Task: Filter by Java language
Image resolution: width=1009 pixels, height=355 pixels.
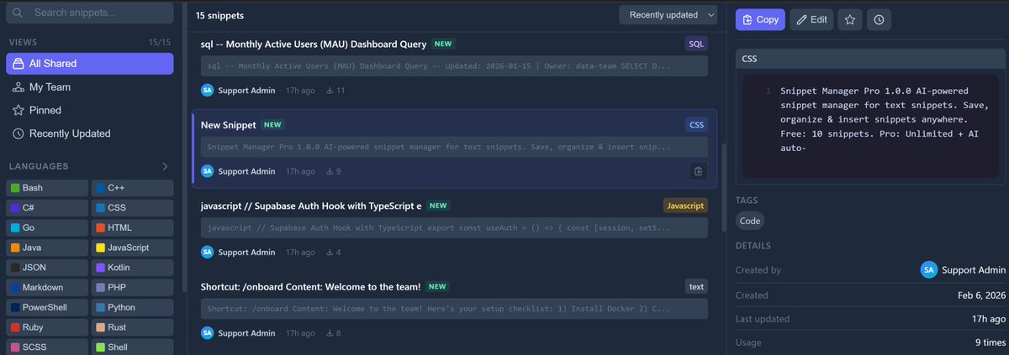Action: click(47, 248)
